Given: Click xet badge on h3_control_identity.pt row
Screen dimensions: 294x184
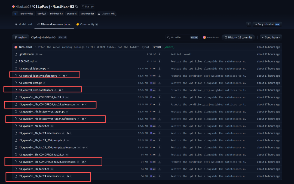Looking at the screenshot, I should click(153, 69).
